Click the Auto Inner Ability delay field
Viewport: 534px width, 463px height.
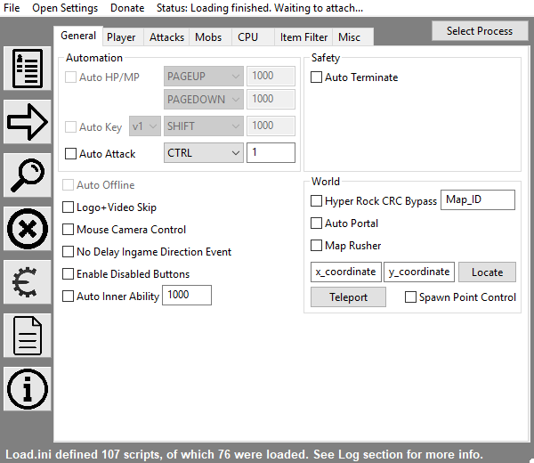coord(187,295)
